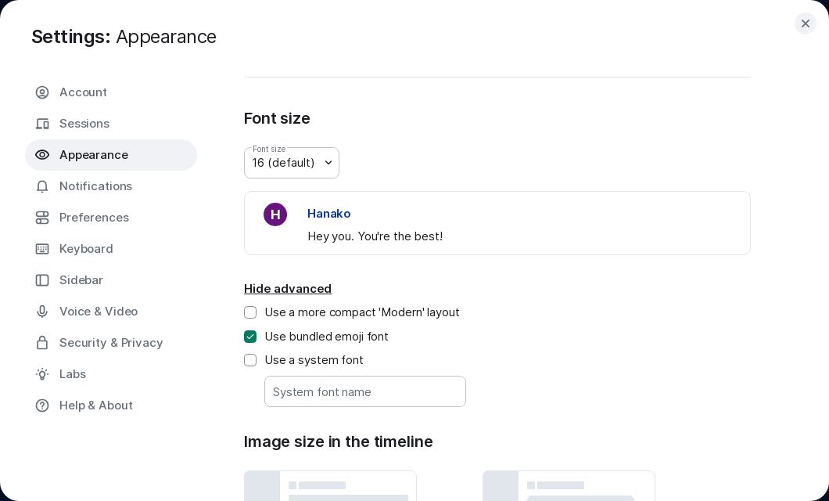Click the Notifications bell icon
The image size is (829, 501).
point(42,186)
